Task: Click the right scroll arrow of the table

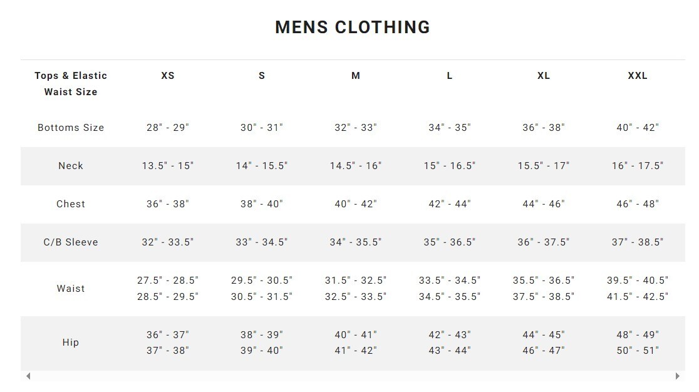Action: [677, 376]
